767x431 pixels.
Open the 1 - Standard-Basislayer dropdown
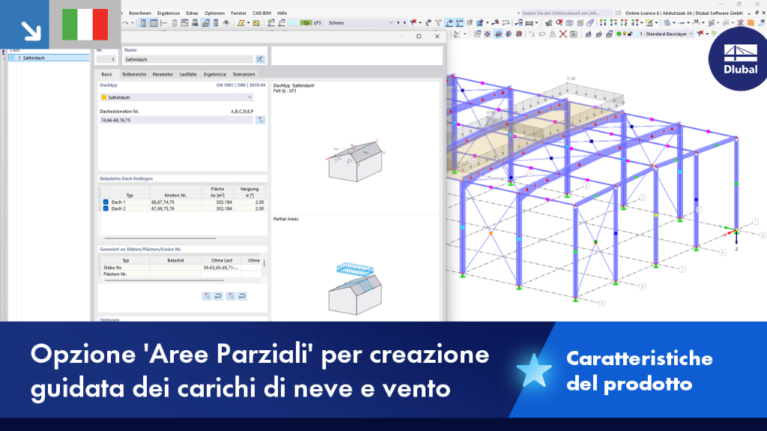[x=691, y=34]
